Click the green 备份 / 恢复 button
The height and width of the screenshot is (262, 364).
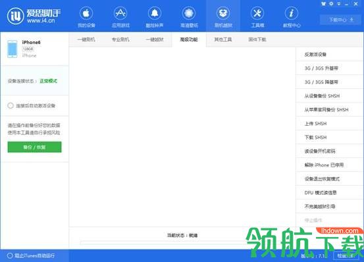(x=34, y=147)
